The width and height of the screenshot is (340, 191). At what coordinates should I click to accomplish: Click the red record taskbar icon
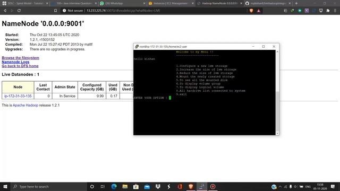click(212, 186)
